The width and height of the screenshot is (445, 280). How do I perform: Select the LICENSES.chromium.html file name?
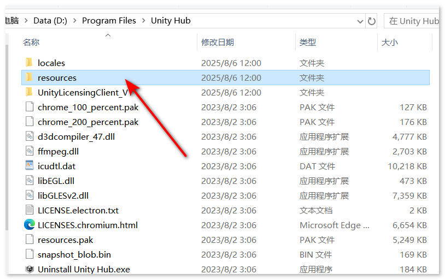point(87,225)
